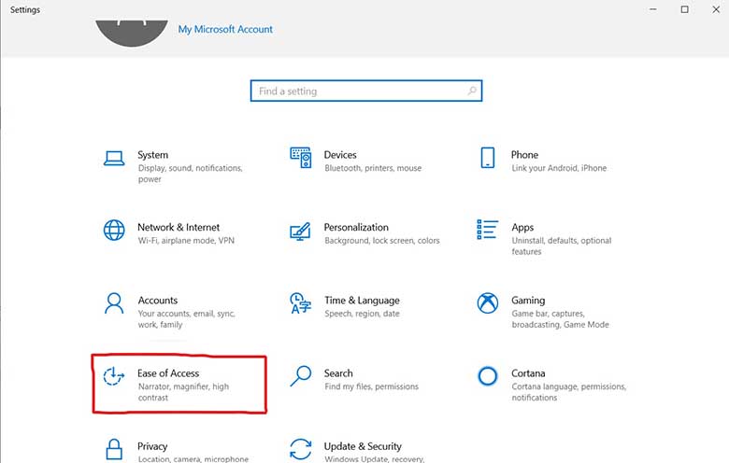Screen dimensions: 729x463
Task: Click the Update & Security heading
Action: 363,446
